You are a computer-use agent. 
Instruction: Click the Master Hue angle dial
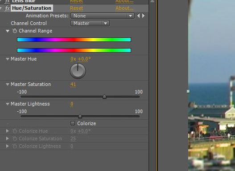78,71
